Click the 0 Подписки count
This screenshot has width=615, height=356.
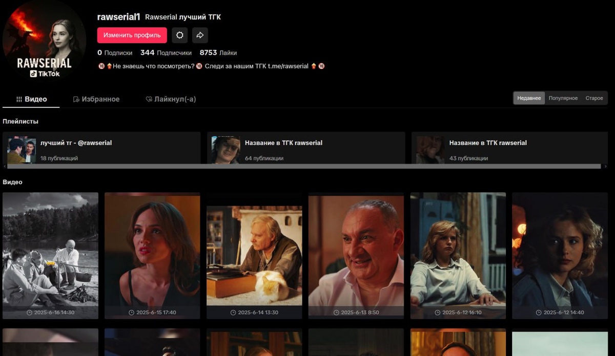click(x=115, y=53)
